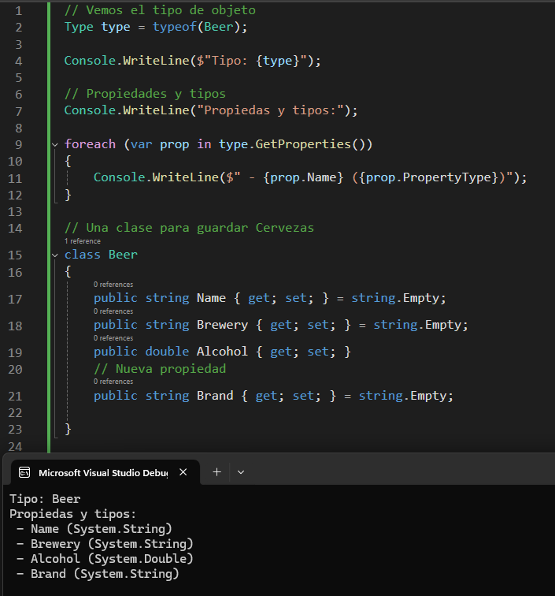Screen dimensions: 555x596
Task: Click 'Alcohol' property identifier on line 19
Action: tap(222, 352)
